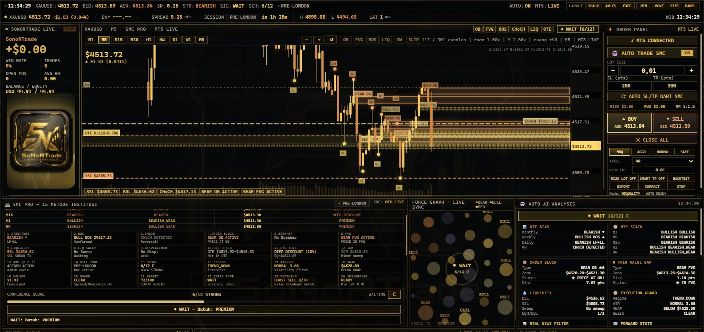Viewport: 704px width, 332px height.
Task: Click the Liquidity droplet icon
Action: tap(525, 293)
